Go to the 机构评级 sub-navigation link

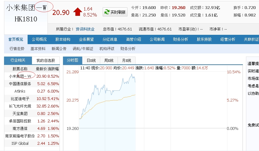coord(107,48)
